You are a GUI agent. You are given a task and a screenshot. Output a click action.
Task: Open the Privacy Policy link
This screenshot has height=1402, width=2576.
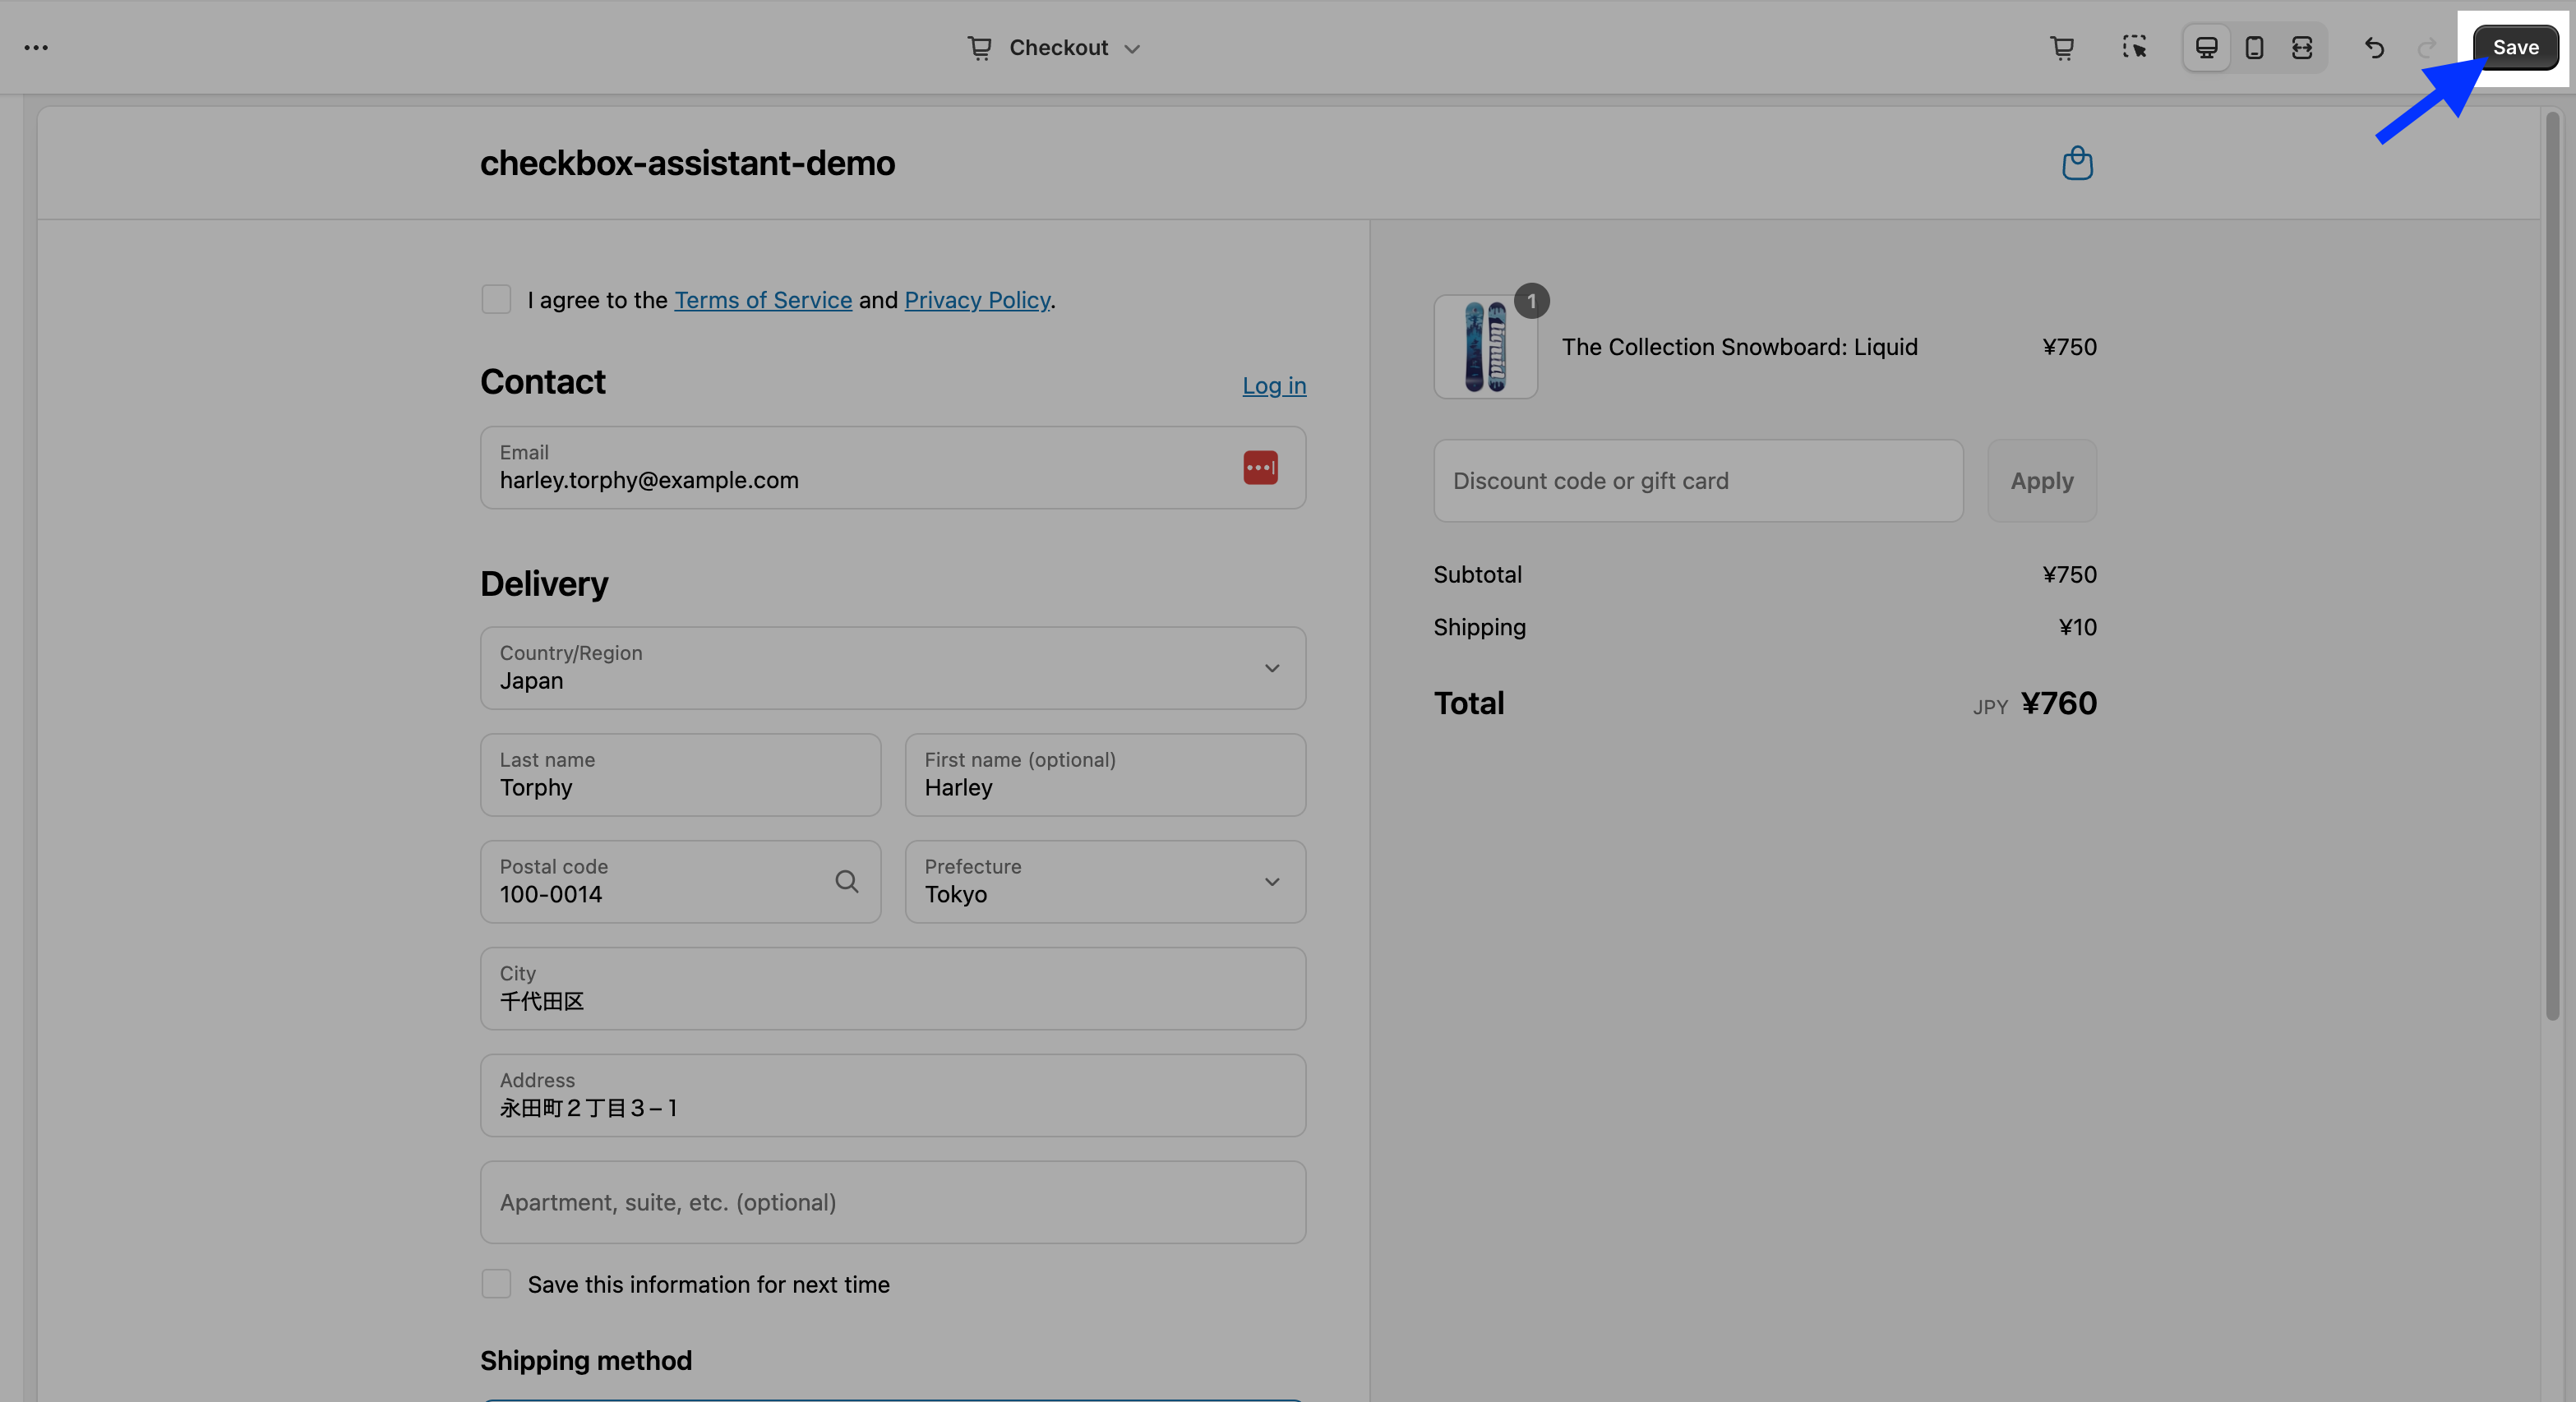tap(976, 300)
